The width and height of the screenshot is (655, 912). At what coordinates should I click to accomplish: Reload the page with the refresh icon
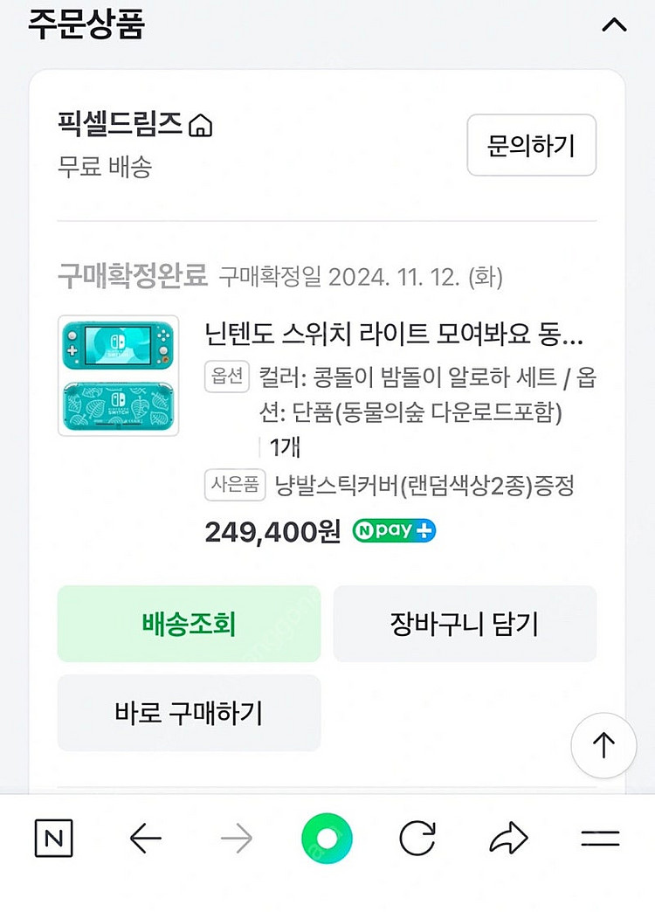pos(417,839)
